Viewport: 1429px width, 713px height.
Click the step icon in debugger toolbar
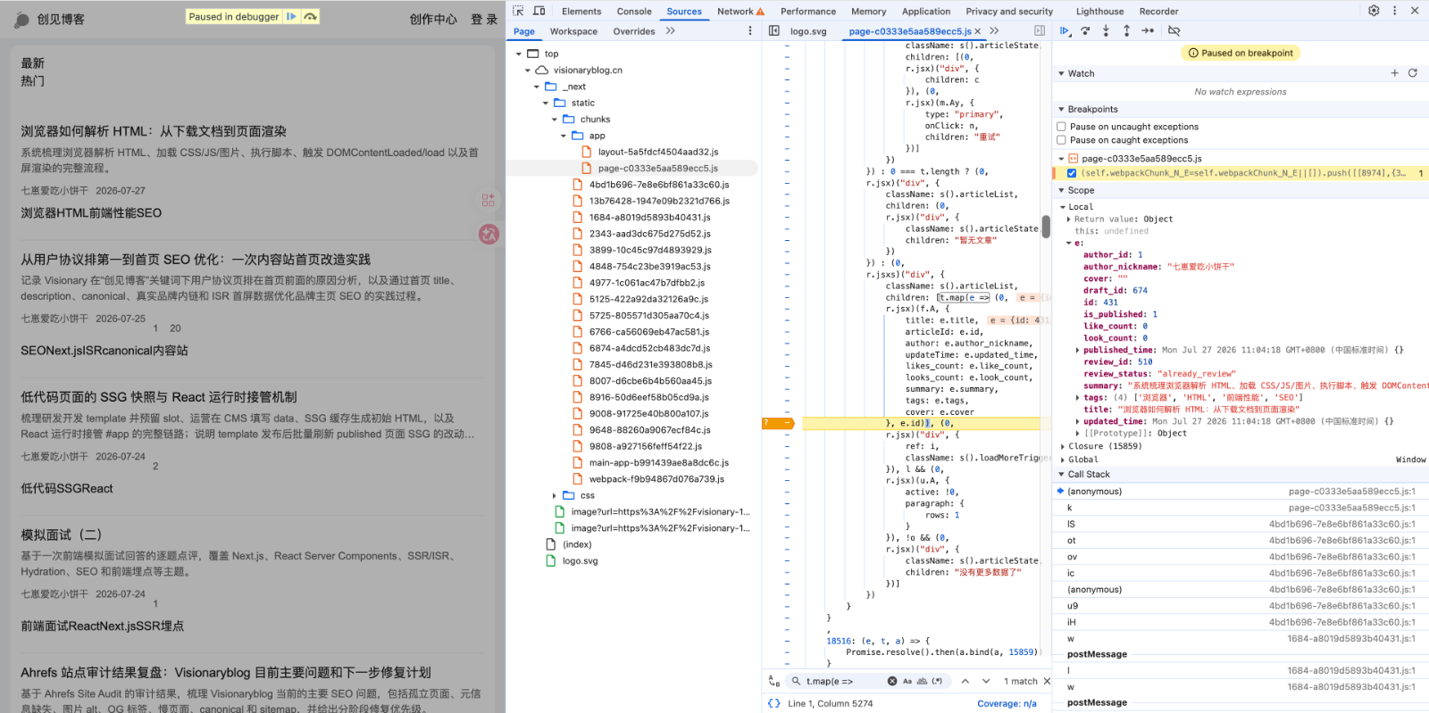[1148, 30]
